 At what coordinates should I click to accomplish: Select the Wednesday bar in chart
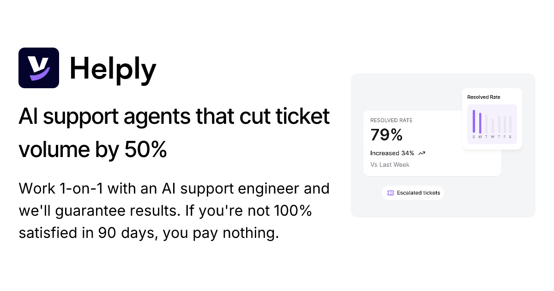(493, 126)
